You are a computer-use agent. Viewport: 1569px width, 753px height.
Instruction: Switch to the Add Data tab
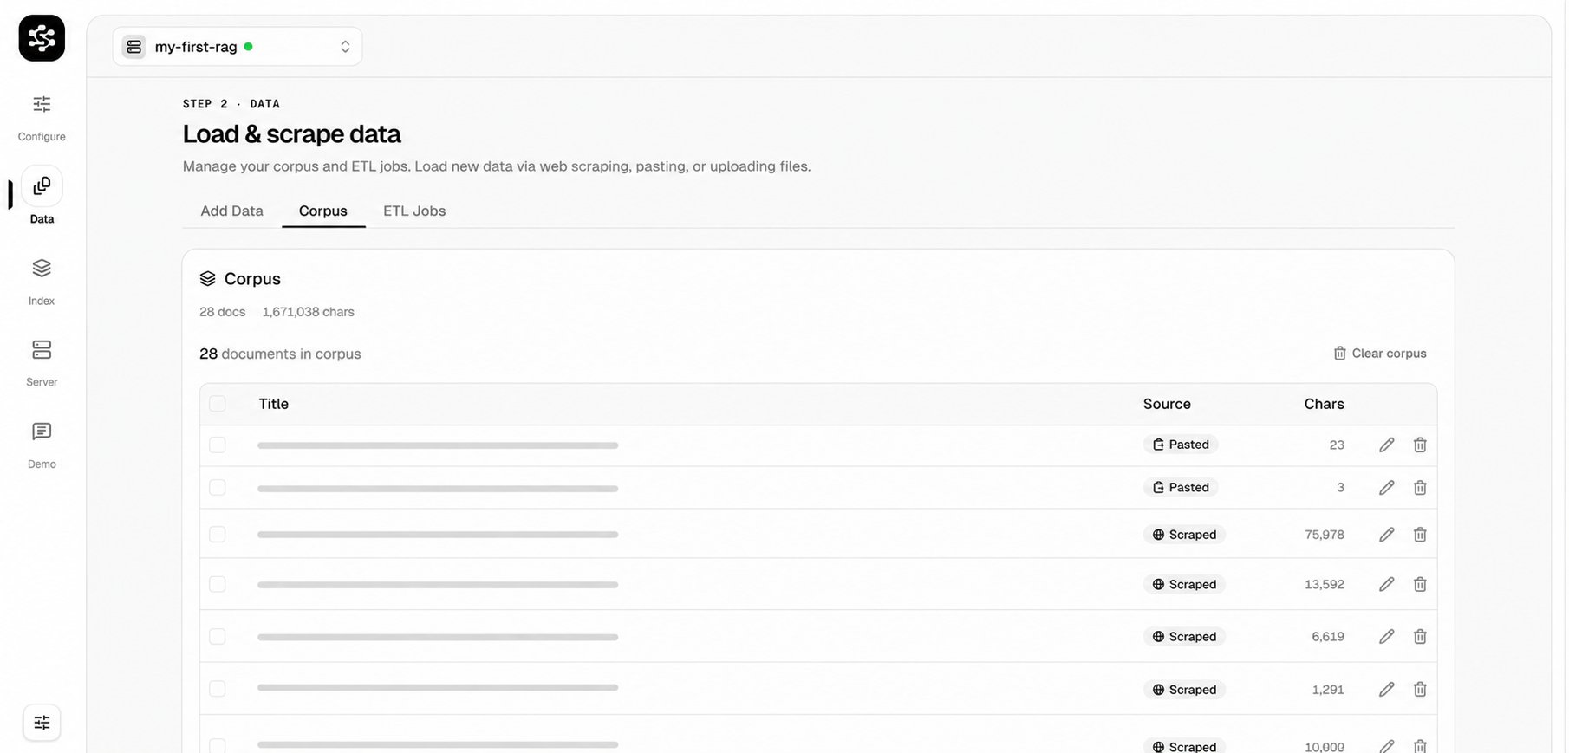[231, 211]
